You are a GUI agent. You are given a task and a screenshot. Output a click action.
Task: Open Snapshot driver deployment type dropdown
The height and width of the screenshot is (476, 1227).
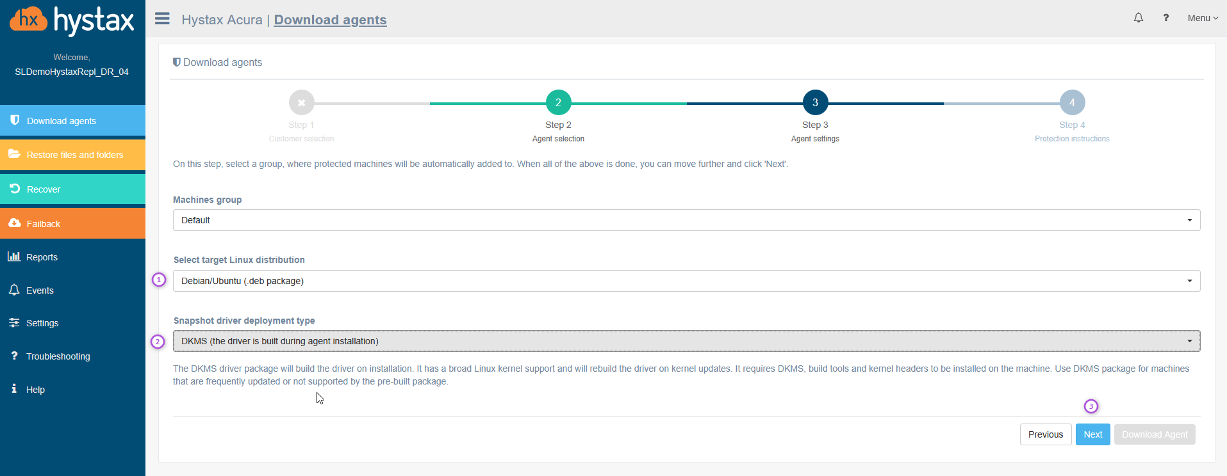pyautogui.click(x=686, y=341)
